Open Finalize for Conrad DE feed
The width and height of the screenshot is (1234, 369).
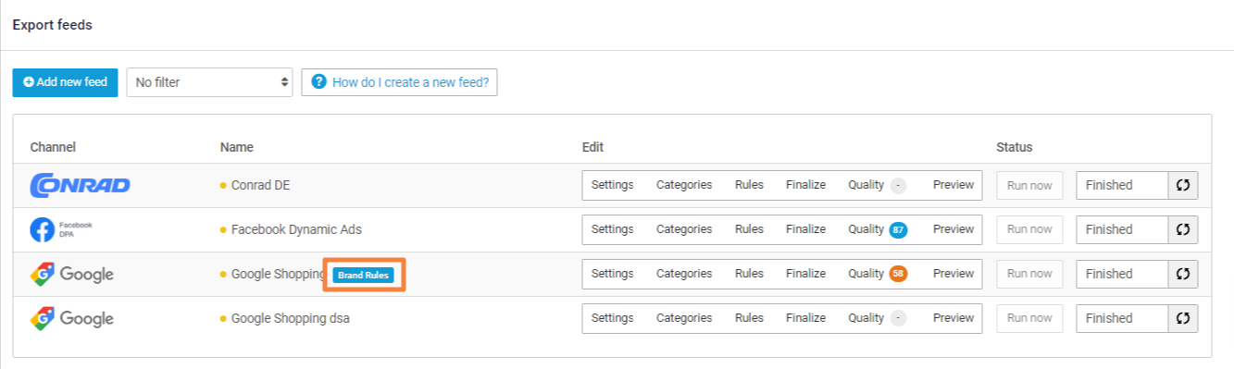[x=805, y=185]
